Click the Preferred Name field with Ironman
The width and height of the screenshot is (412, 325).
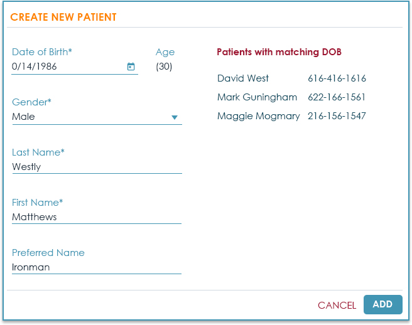point(96,267)
